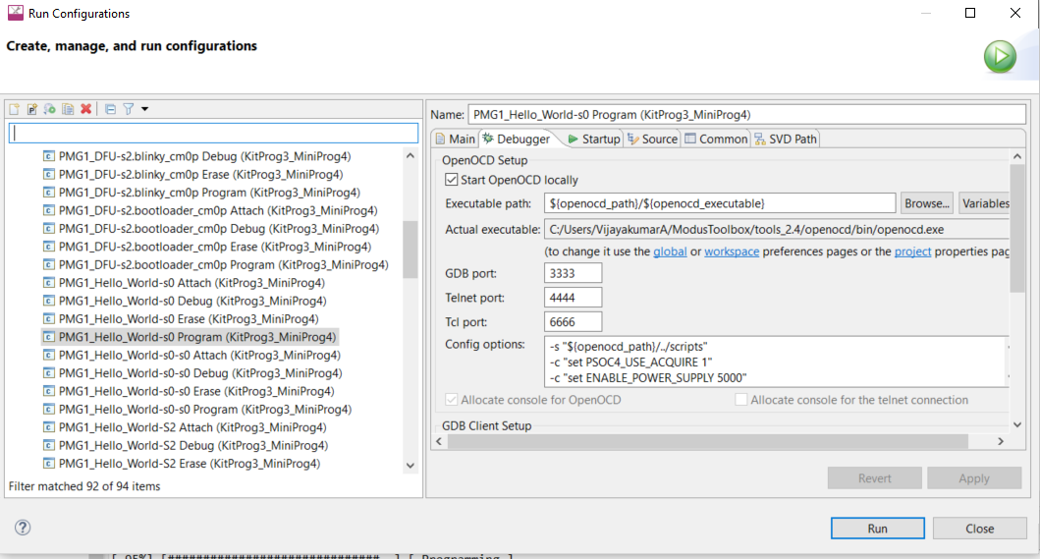Click the GDB port input field

(x=573, y=273)
